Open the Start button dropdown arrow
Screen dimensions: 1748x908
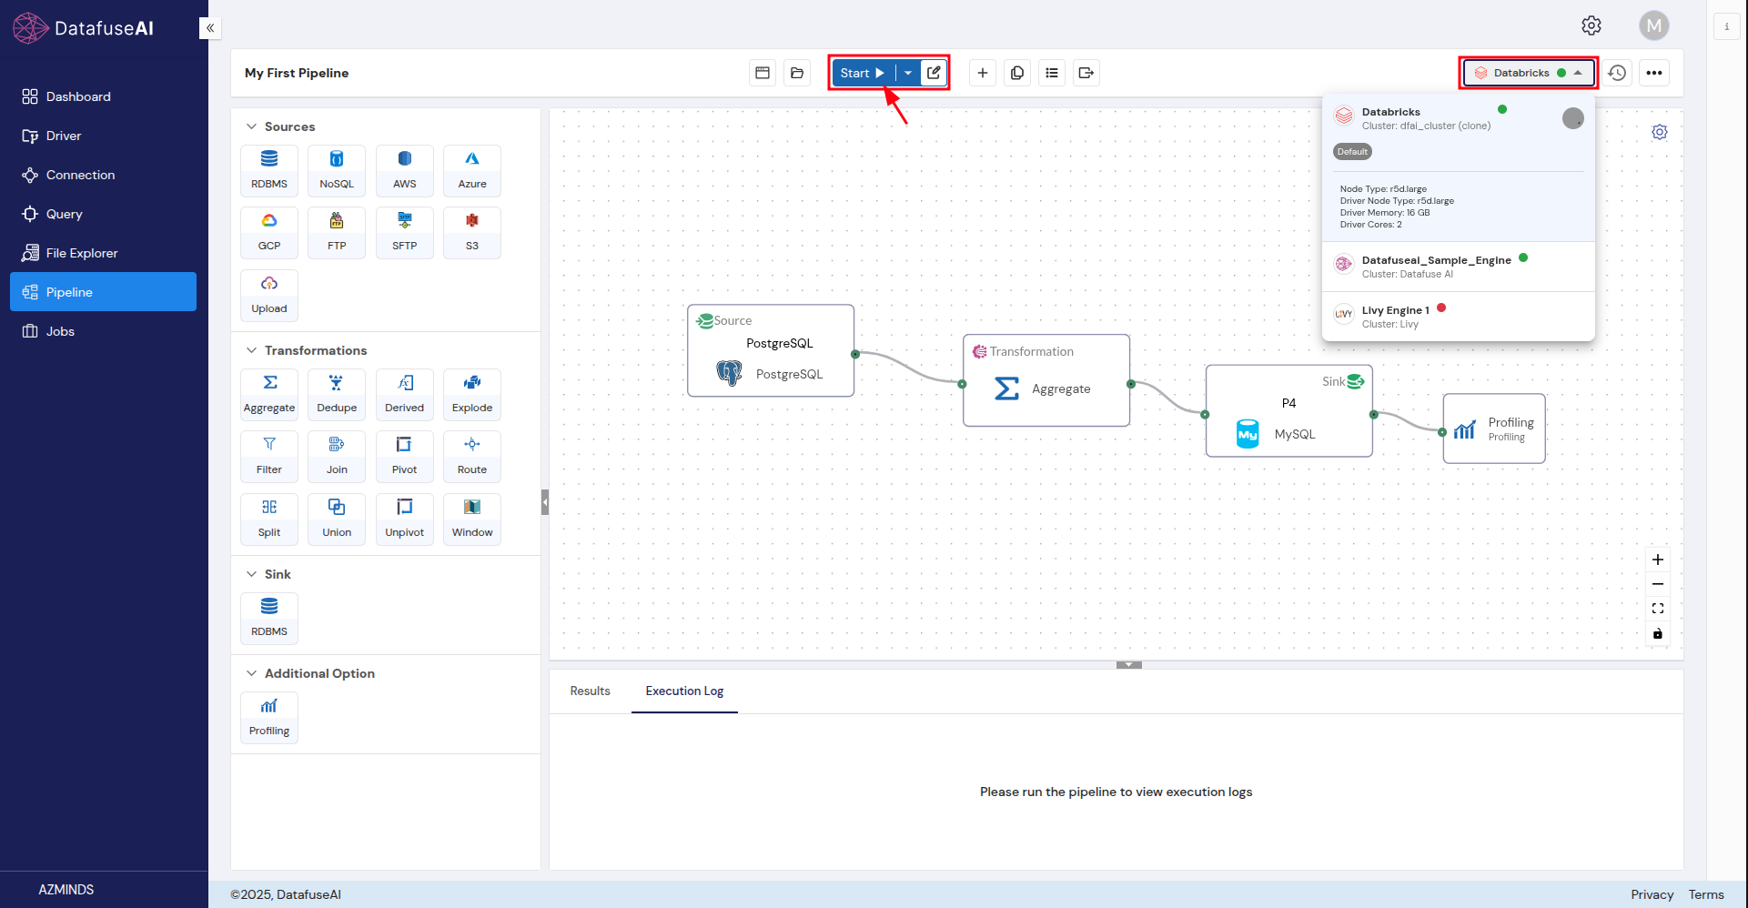pyautogui.click(x=908, y=73)
